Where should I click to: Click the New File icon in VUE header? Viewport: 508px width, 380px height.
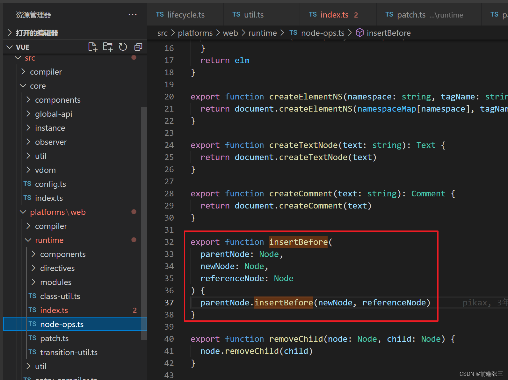coord(92,47)
